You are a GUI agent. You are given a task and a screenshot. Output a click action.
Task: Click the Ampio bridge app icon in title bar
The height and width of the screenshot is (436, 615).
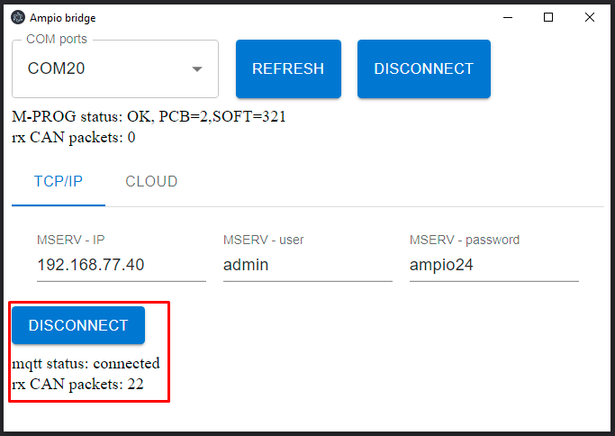coord(18,18)
